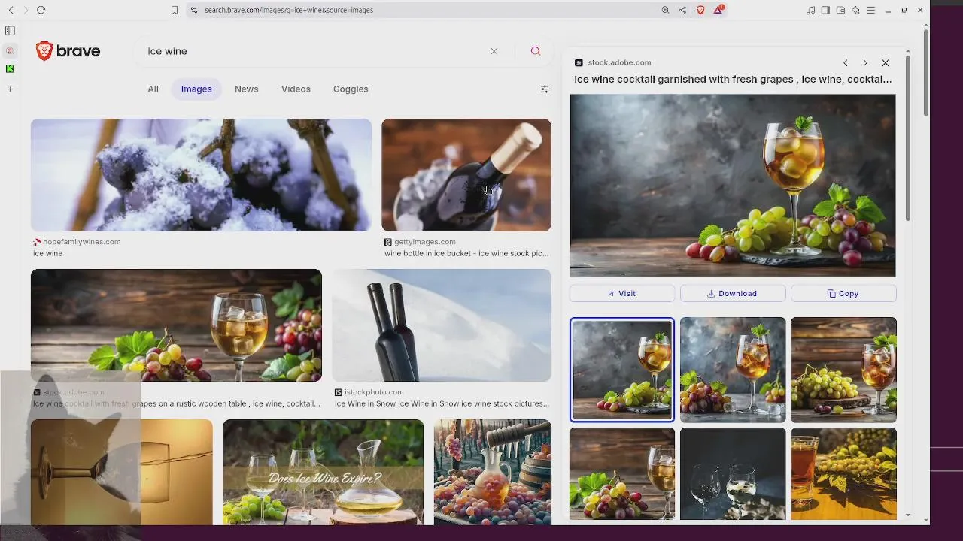Screen dimensions: 963x541
Task: Select third related thumbnail with green grapes
Action: pos(843,370)
